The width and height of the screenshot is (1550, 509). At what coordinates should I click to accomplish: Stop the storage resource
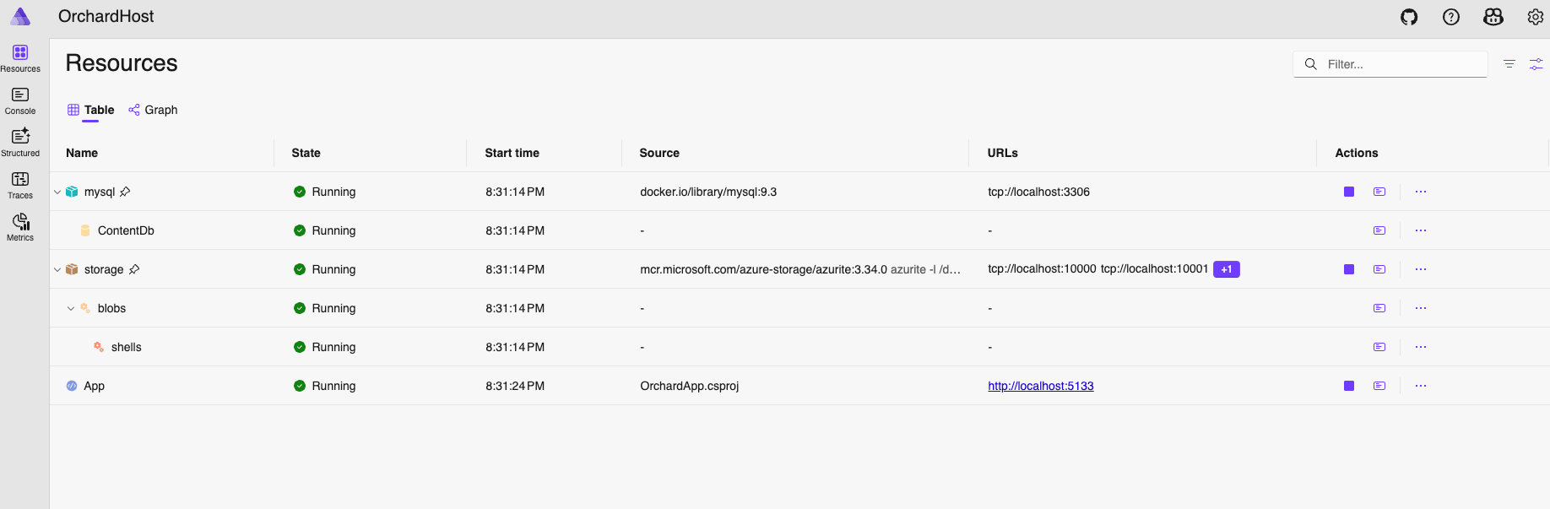[x=1349, y=269]
